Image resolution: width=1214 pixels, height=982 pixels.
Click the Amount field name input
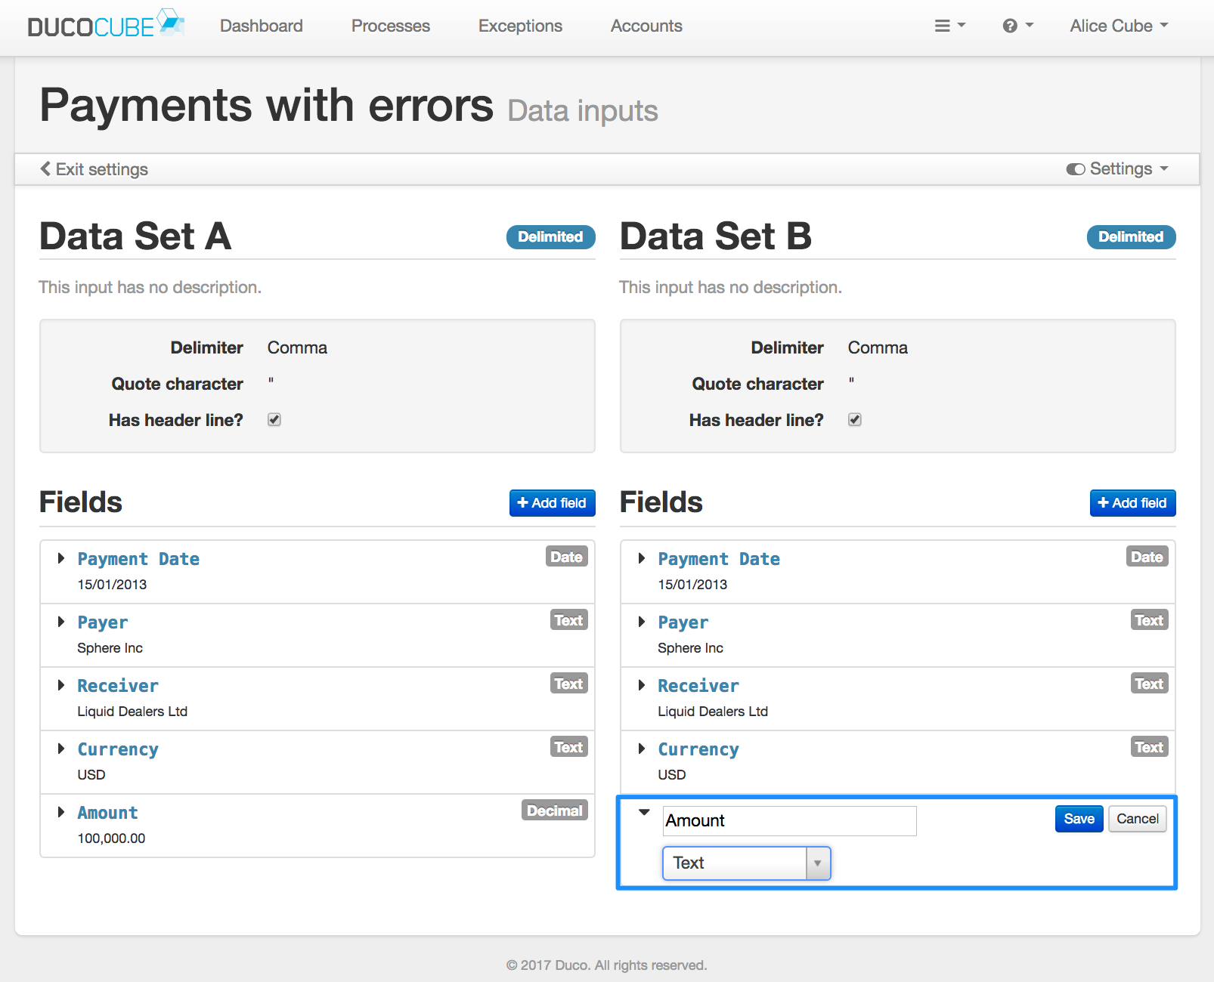(789, 820)
